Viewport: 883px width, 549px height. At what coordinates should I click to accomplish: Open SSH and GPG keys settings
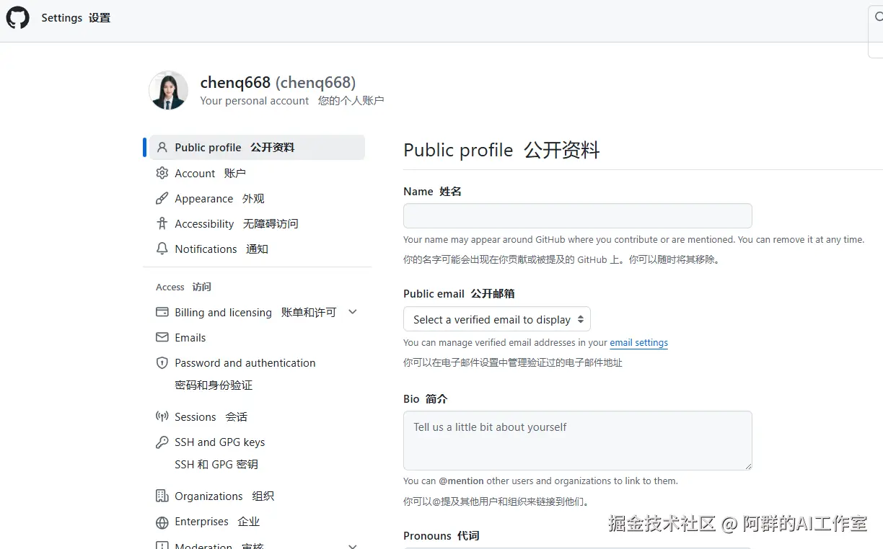coord(219,452)
